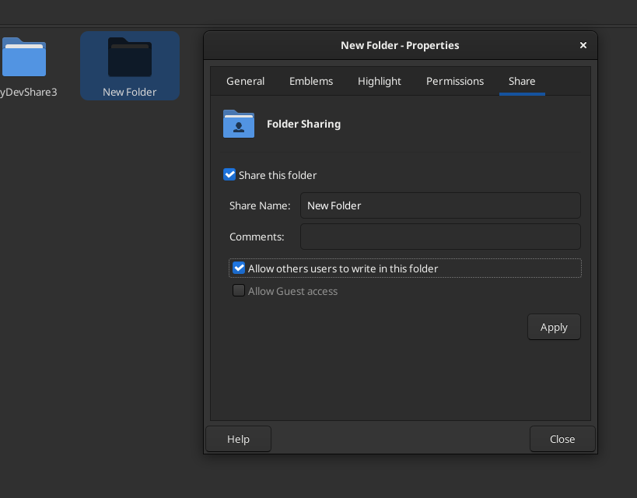This screenshot has width=637, height=498.
Task: Click the Folder Sharing icon
Action: 239,124
